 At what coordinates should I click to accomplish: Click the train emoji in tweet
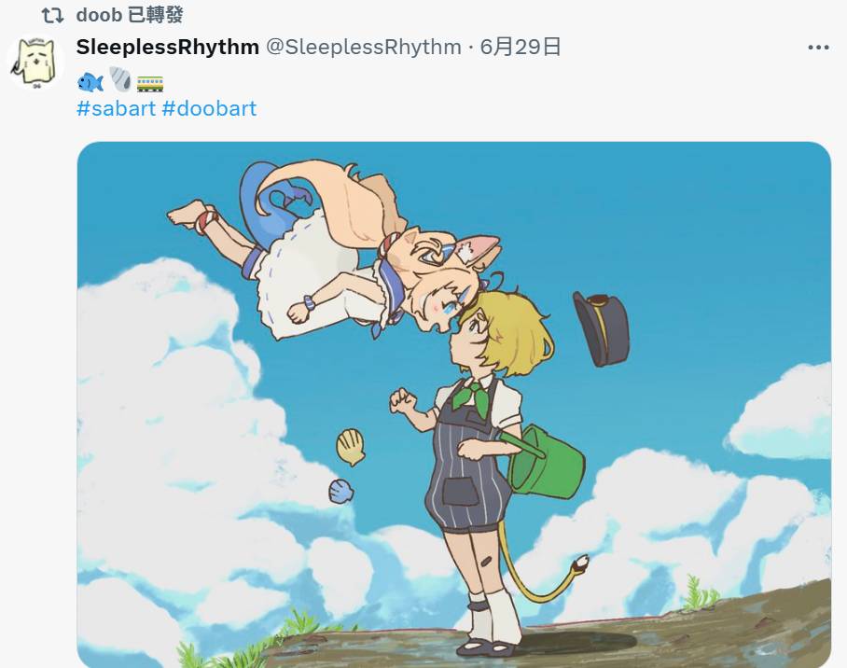(x=149, y=84)
